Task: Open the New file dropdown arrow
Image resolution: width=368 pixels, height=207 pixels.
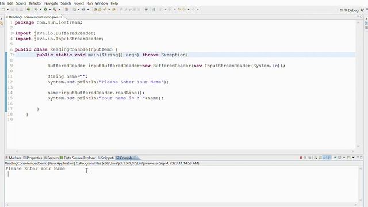Action: click(x=7, y=9)
